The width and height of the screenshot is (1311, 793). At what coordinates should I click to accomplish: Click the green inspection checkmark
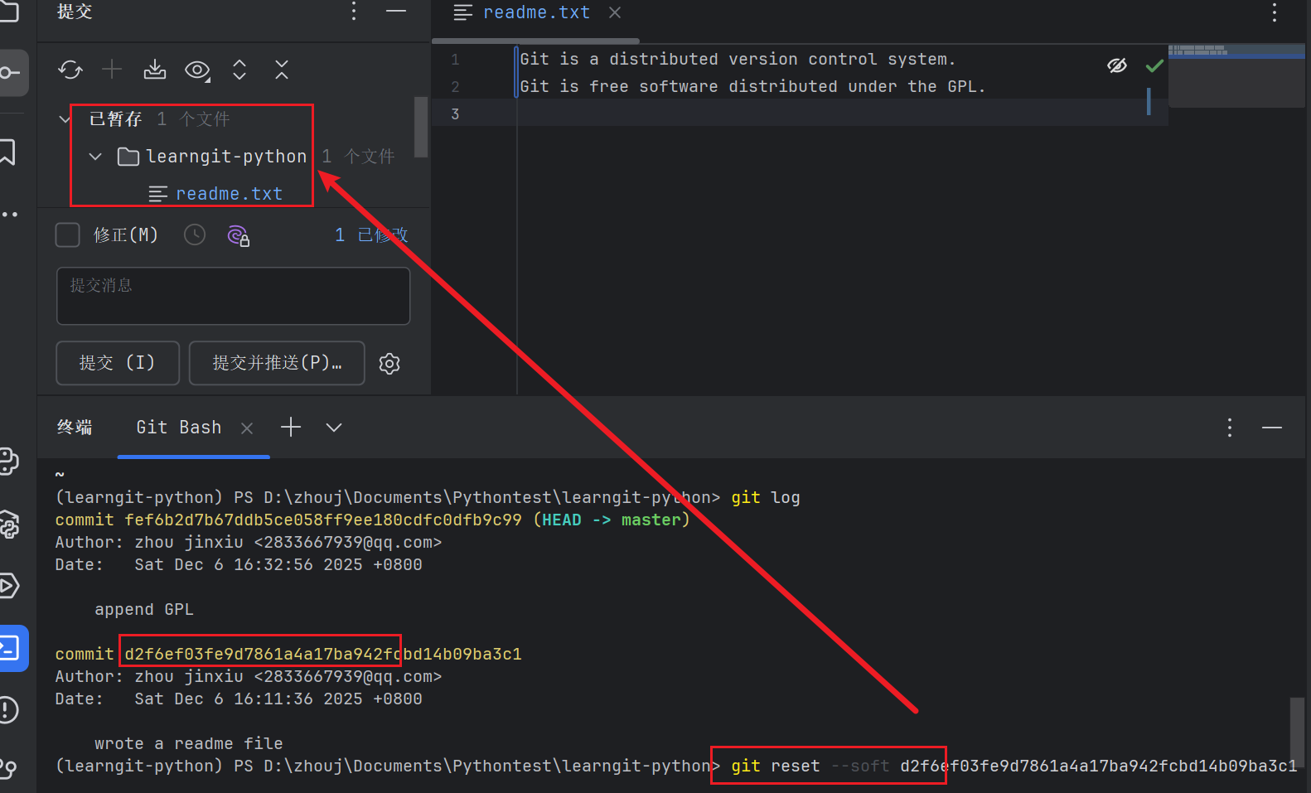click(x=1154, y=65)
